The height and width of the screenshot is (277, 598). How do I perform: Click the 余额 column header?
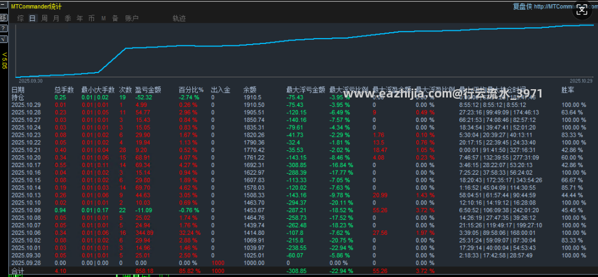tap(250, 90)
